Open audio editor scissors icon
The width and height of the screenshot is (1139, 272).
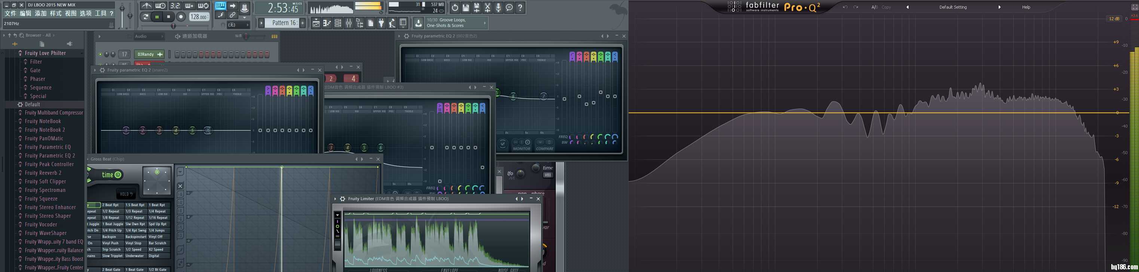point(487,7)
